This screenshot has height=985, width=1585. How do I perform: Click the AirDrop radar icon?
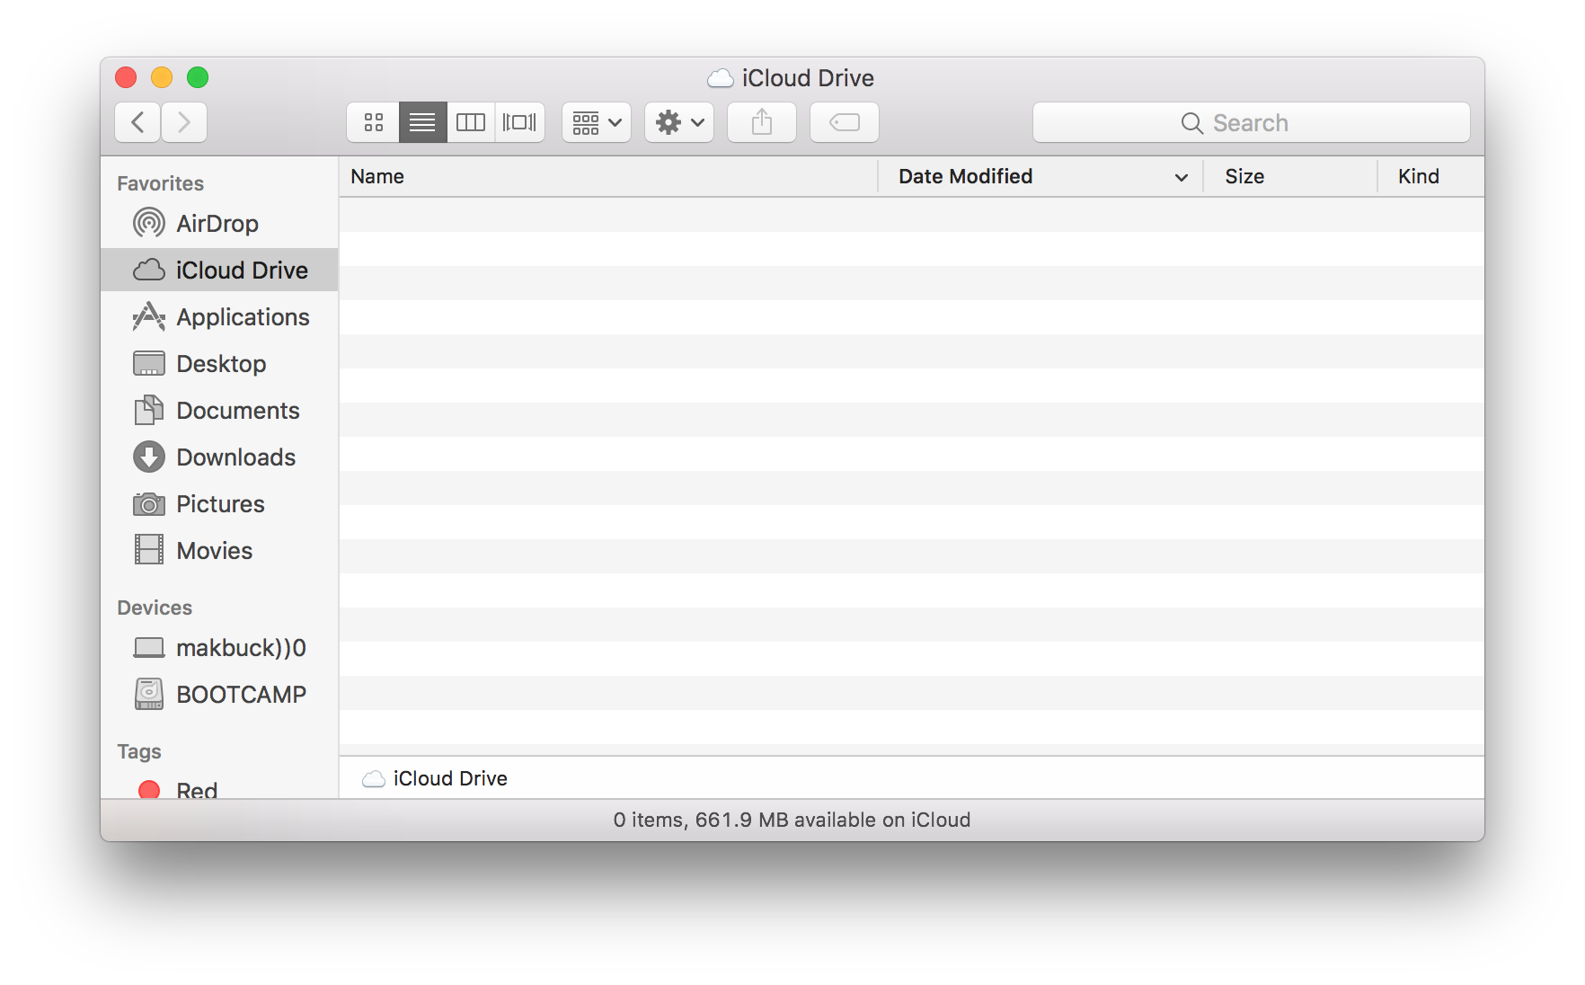point(149,223)
